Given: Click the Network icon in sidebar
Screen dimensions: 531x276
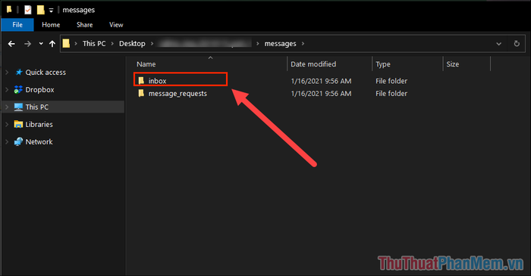Looking at the screenshot, I should pyautogui.click(x=18, y=141).
